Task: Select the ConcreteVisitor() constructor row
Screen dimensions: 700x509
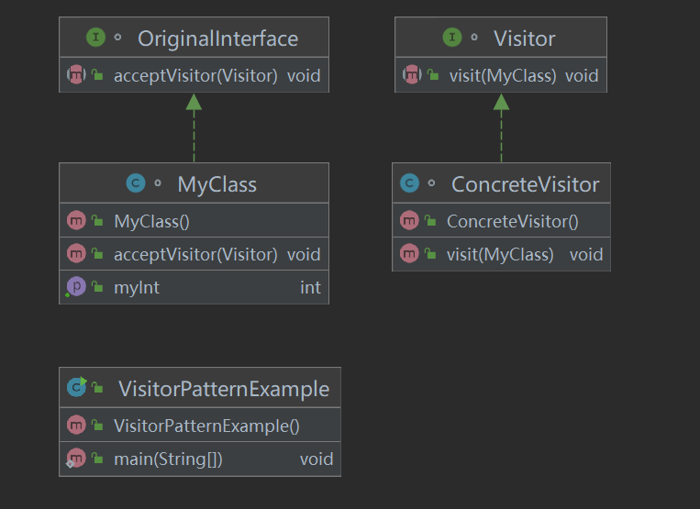Action: click(x=501, y=221)
